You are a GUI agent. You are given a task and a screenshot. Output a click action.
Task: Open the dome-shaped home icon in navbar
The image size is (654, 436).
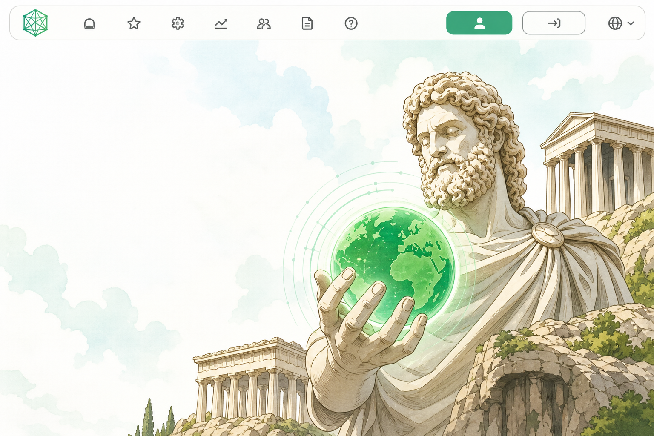click(89, 23)
